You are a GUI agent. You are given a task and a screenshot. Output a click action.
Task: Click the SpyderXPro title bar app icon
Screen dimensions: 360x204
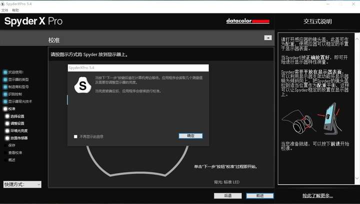click(2, 4)
